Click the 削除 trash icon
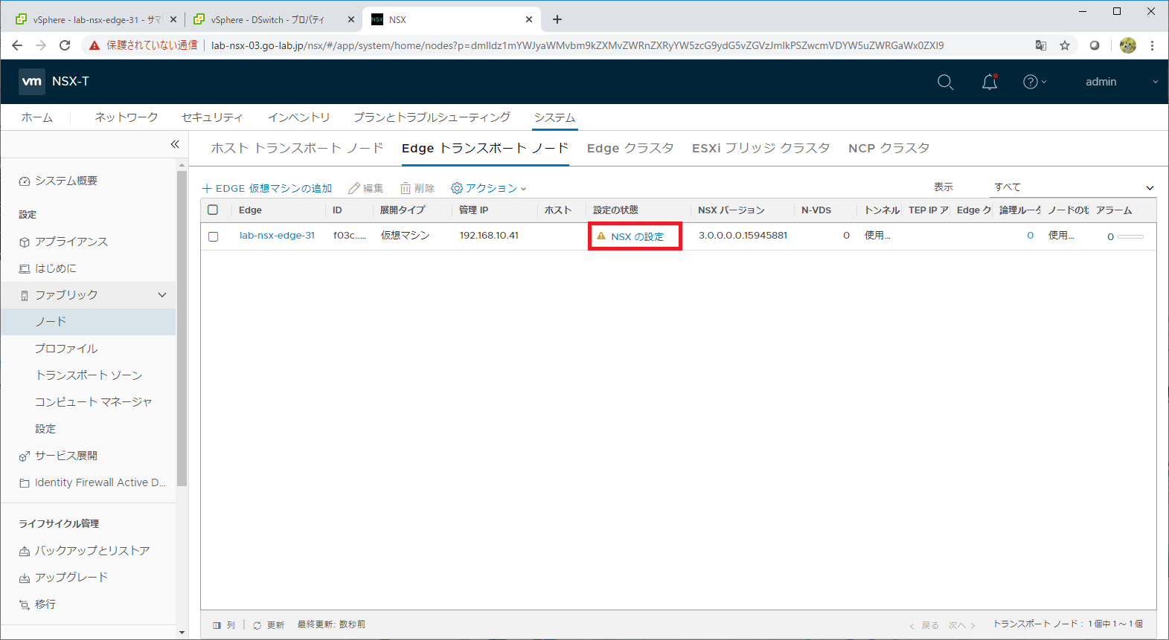The image size is (1169, 640). [406, 188]
